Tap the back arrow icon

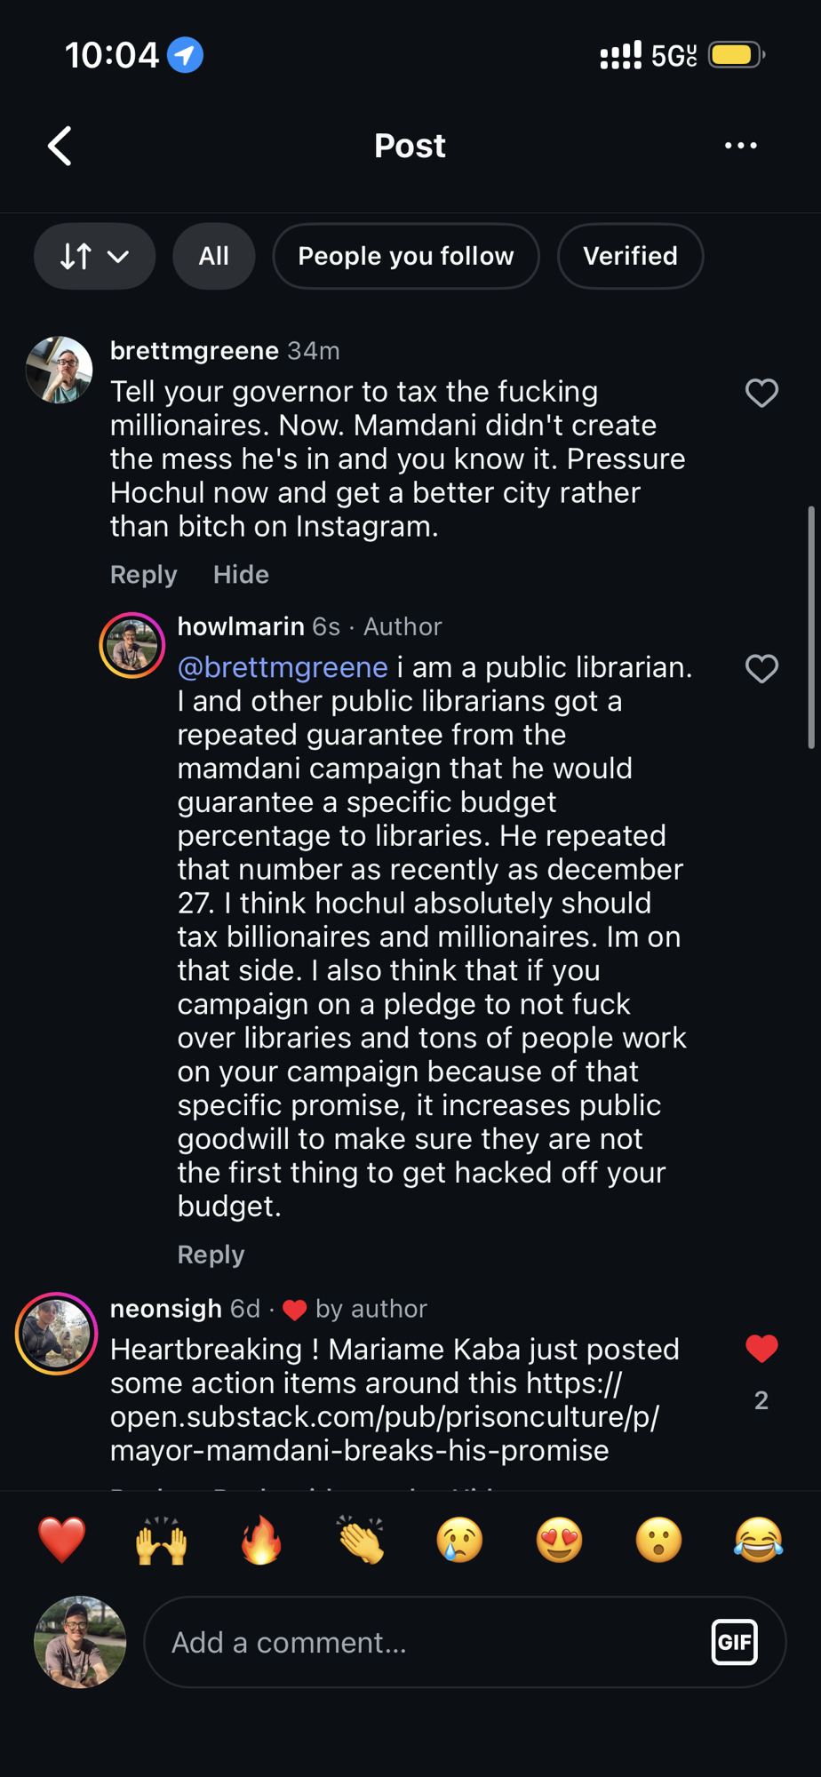pyautogui.click(x=60, y=146)
